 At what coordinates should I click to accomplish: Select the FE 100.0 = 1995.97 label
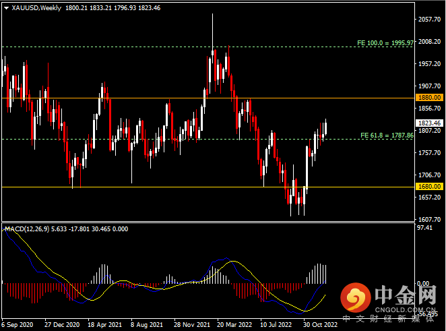(385, 42)
